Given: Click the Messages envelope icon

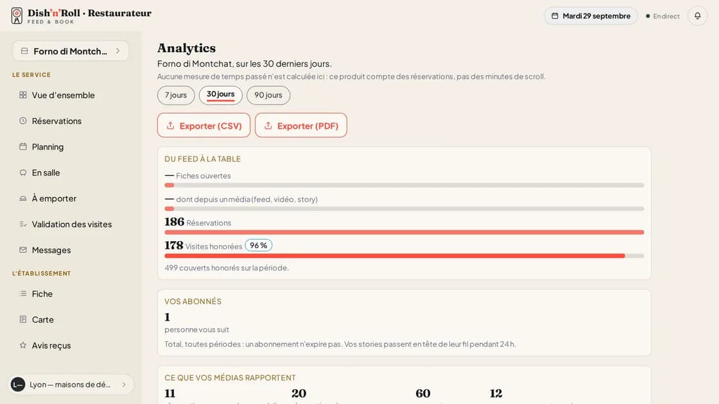Looking at the screenshot, I should [23, 250].
